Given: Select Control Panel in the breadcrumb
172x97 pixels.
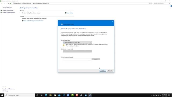Looking at the screenshot, I should tap(16, 4).
